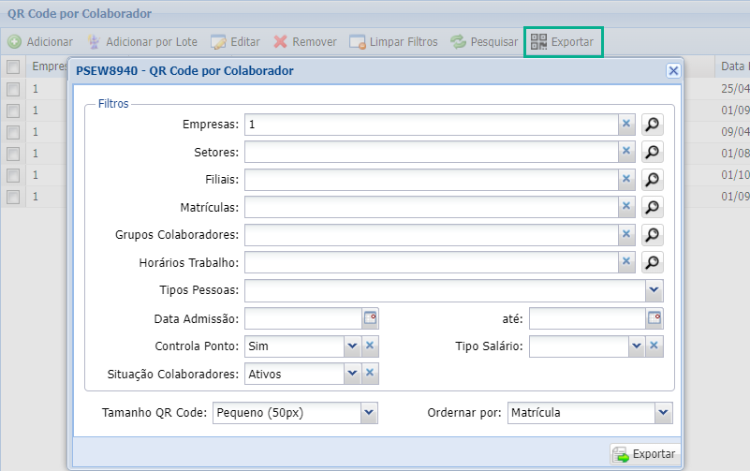
Task: Open the Data Admissão calendar picker
Action: (x=371, y=318)
